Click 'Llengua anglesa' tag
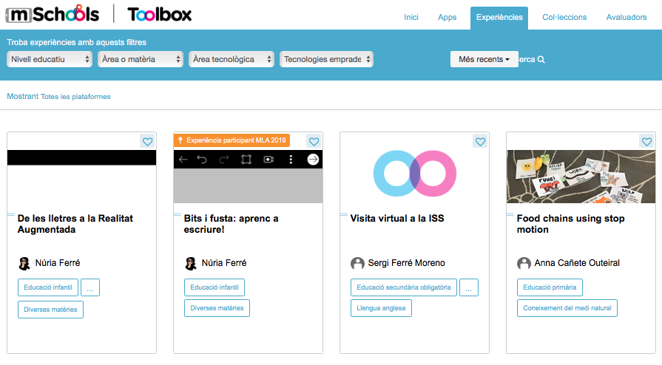 [381, 308]
